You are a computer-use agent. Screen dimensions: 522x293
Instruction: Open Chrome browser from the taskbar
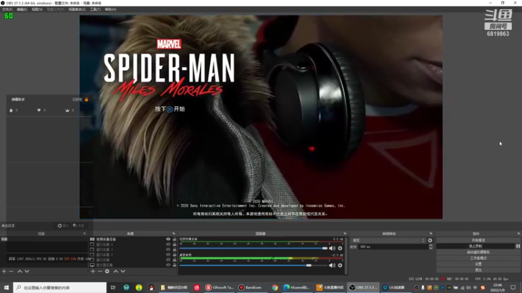click(x=275, y=287)
